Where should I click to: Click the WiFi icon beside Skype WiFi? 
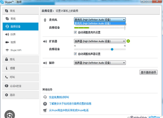coord(7,50)
